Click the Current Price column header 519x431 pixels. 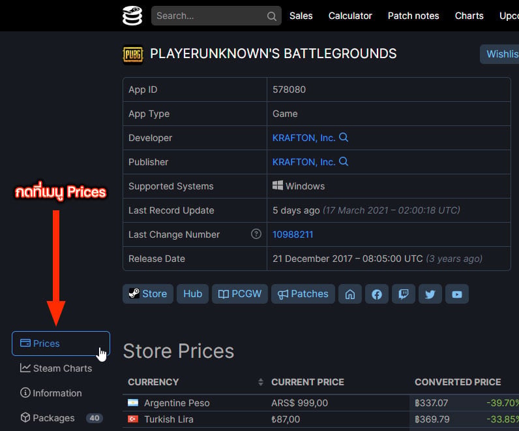[x=308, y=382]
